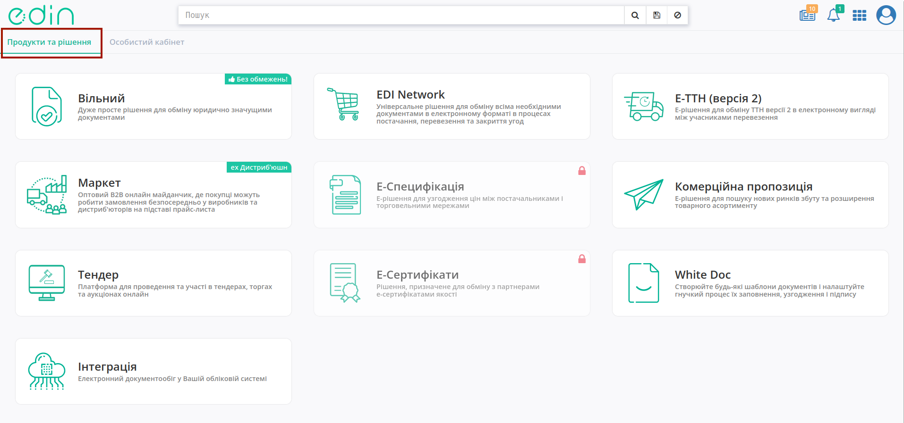
Task: Click the EDI Network shopping cart icon
Action: [343, 104]
